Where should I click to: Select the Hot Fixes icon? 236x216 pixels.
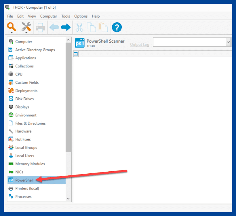[11, 139]
